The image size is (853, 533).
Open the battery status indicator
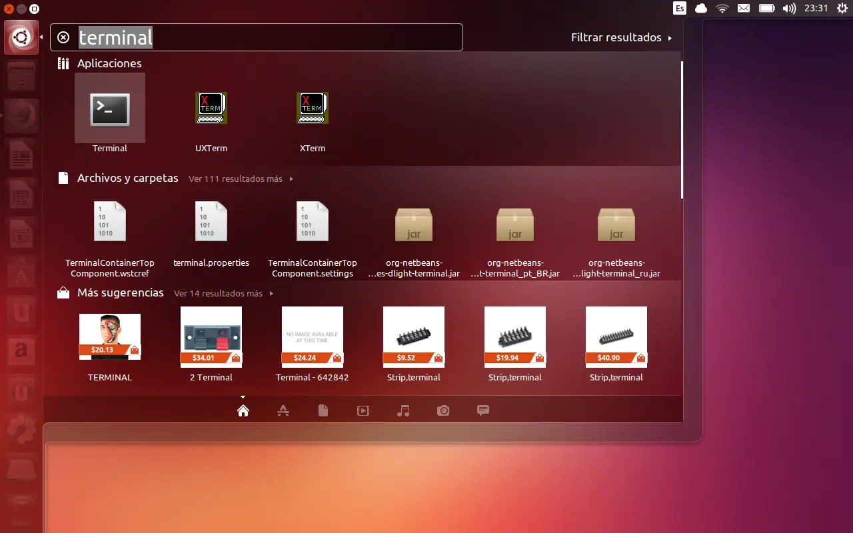(x=766, y=8)
